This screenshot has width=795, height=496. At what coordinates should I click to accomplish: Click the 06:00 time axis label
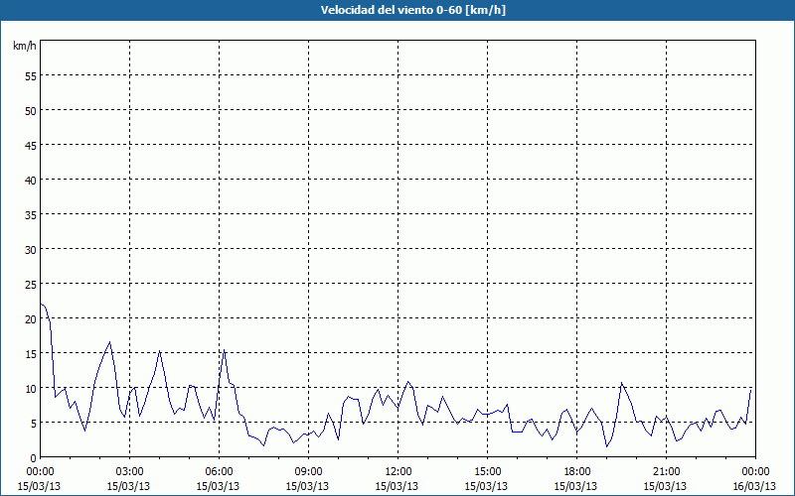pos(219,472)
